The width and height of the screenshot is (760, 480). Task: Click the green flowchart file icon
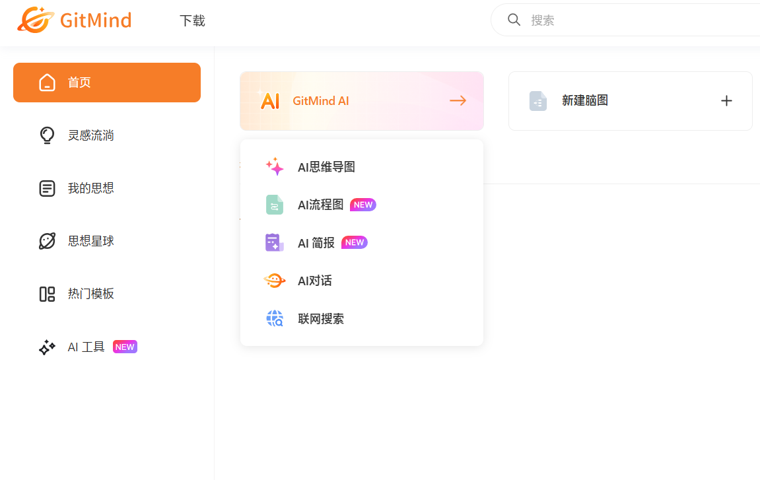tap(274, 205)
